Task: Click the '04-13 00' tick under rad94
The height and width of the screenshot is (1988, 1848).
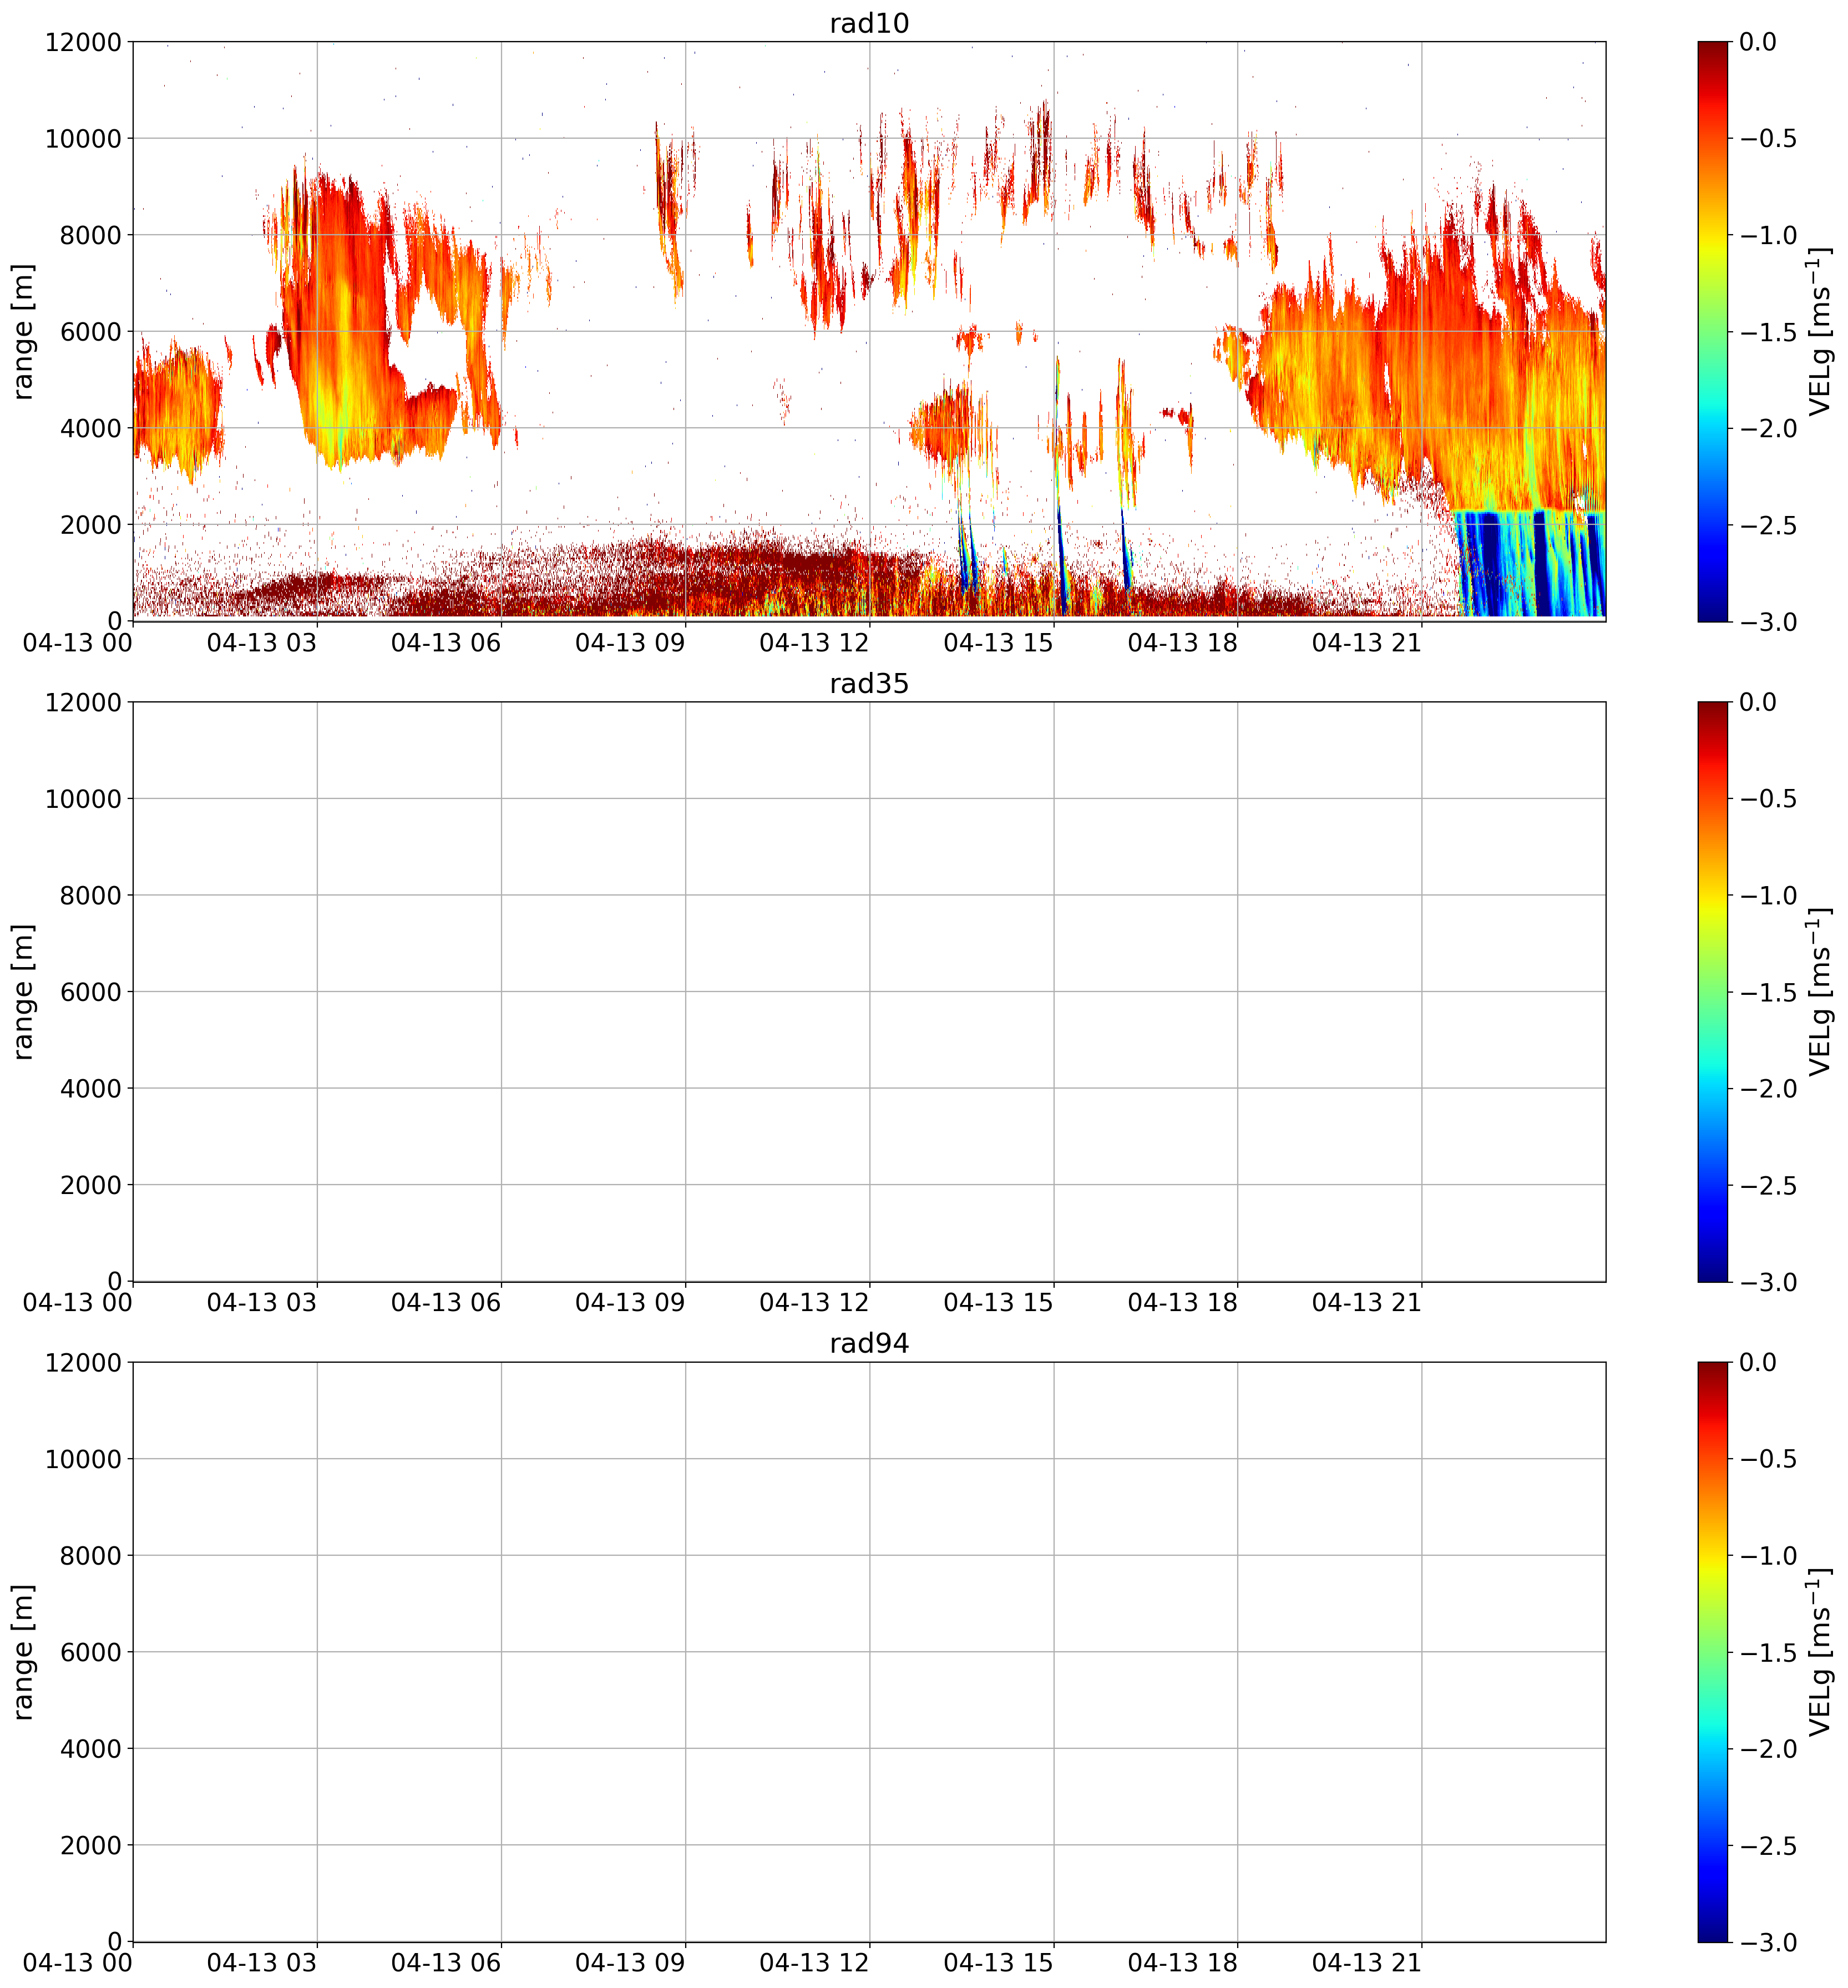Action: [78, 1963]
